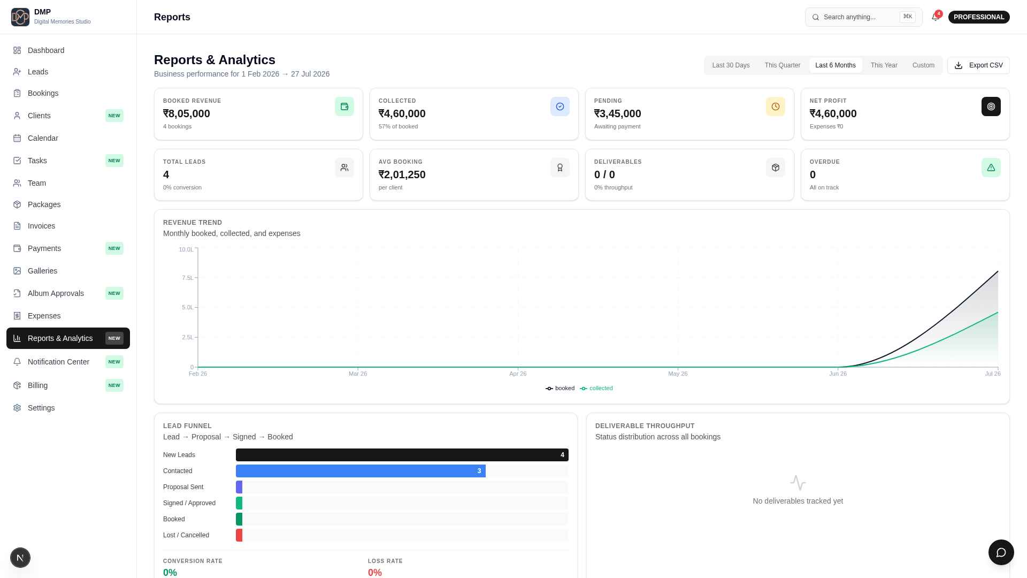The width and height of the screenshot is (1027, 578).
Task: Click the "Awaiting payment" text
Action: tap(617, 127)
